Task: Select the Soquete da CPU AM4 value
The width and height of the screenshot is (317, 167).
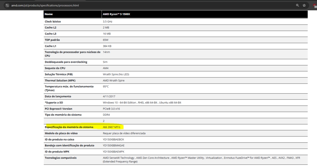Action: (106, 68)
